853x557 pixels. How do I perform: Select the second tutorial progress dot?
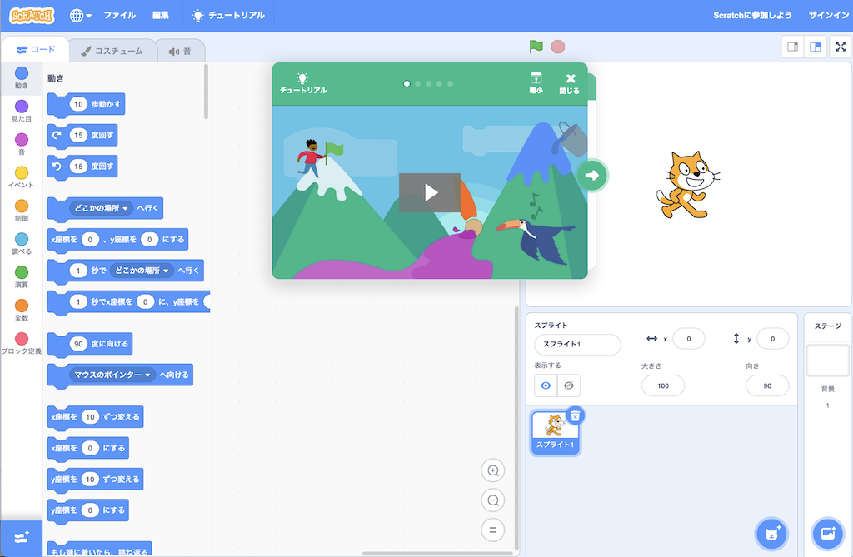(x=418, y=84)
